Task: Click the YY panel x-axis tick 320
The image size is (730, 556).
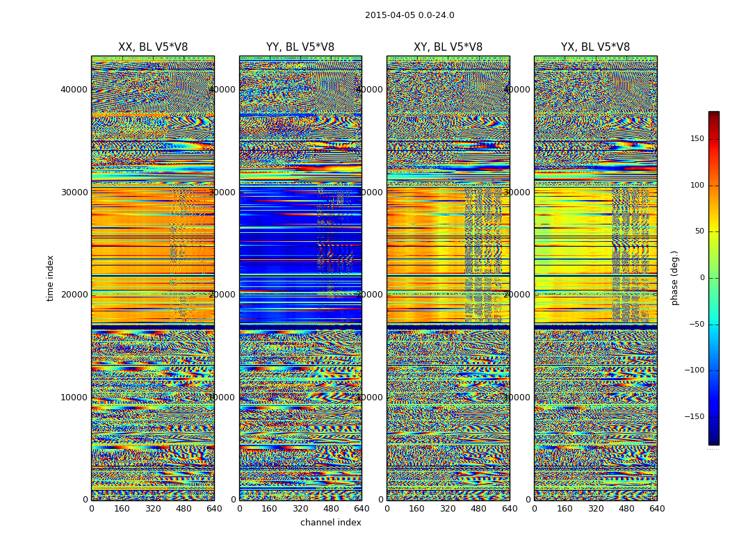Action: (x=300, y=509)
